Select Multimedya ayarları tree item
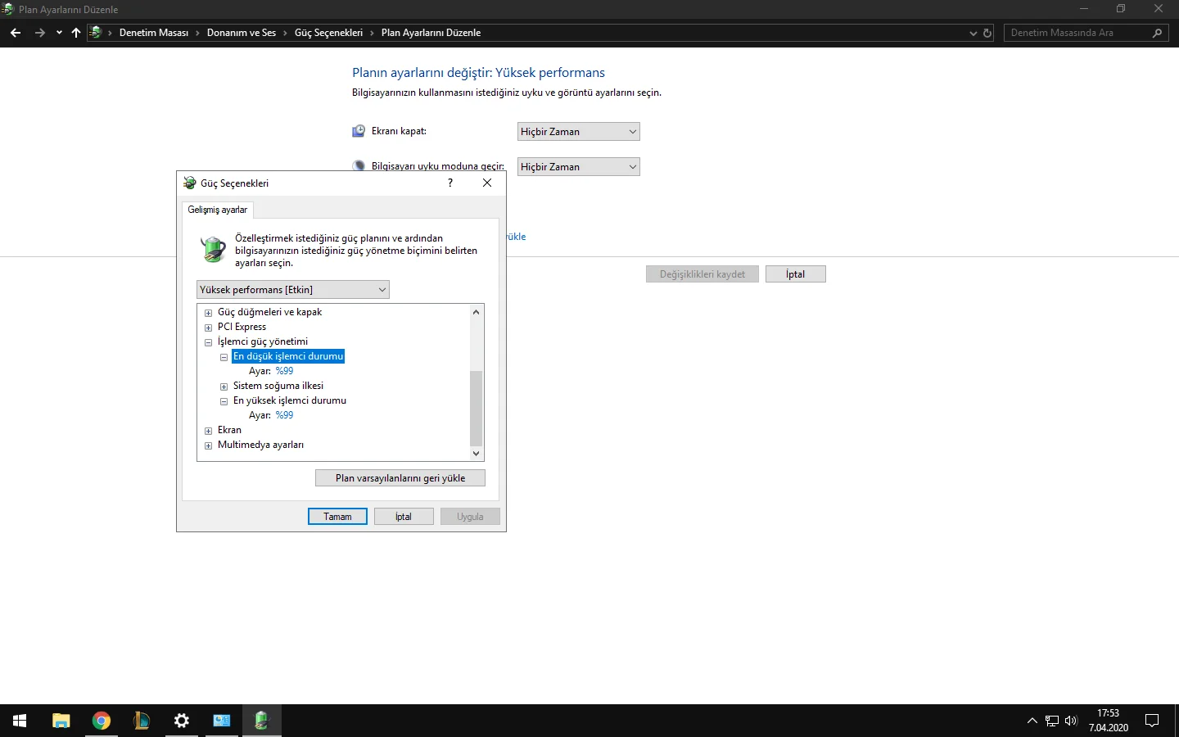 260,445
